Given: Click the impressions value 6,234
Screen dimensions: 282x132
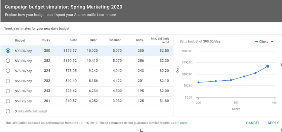Looking at the screenshot, I should pyautogui.click(x=93, y=91).
